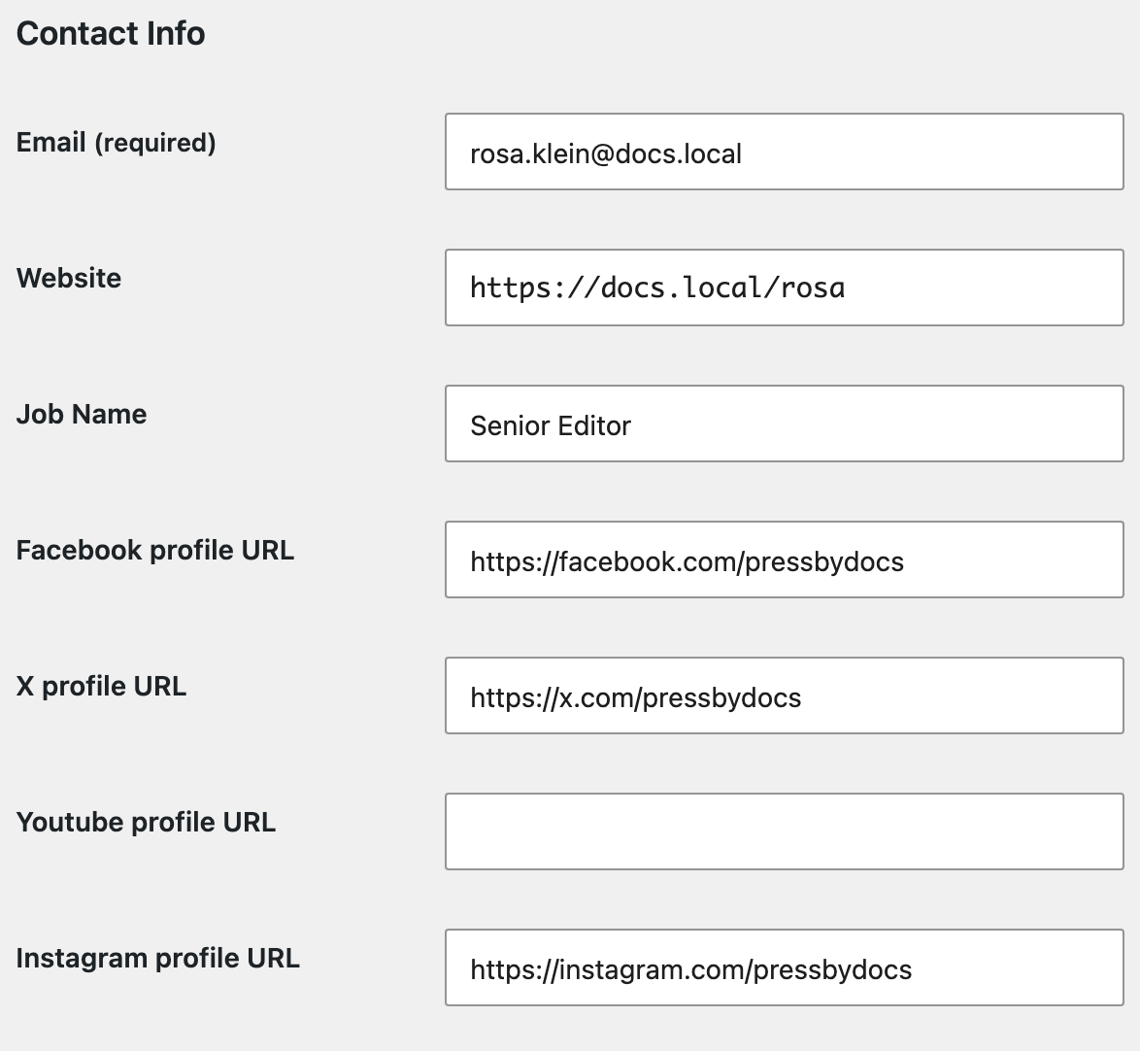The height and width of the screenshot is (1051, 1140).
Task: Click the Instagram profile URL field
Action: click(785, 967)
